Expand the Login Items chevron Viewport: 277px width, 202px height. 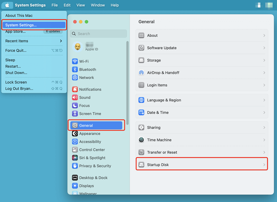pyautogui.click(x=264, y=85)
